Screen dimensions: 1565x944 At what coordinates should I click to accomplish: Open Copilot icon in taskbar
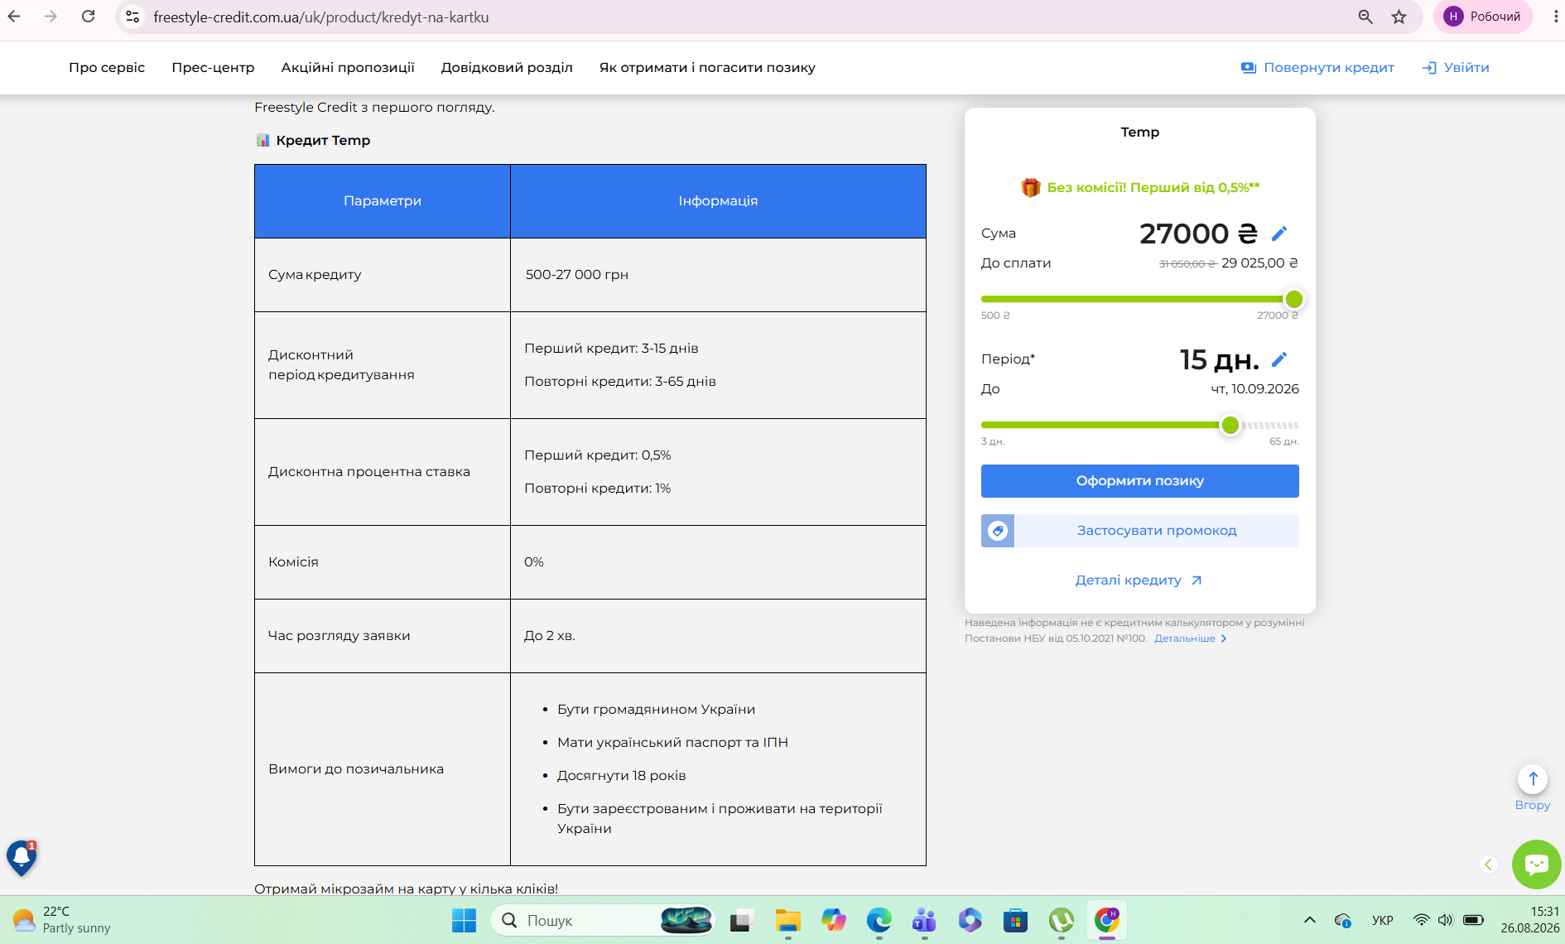(x=833, y=920)
